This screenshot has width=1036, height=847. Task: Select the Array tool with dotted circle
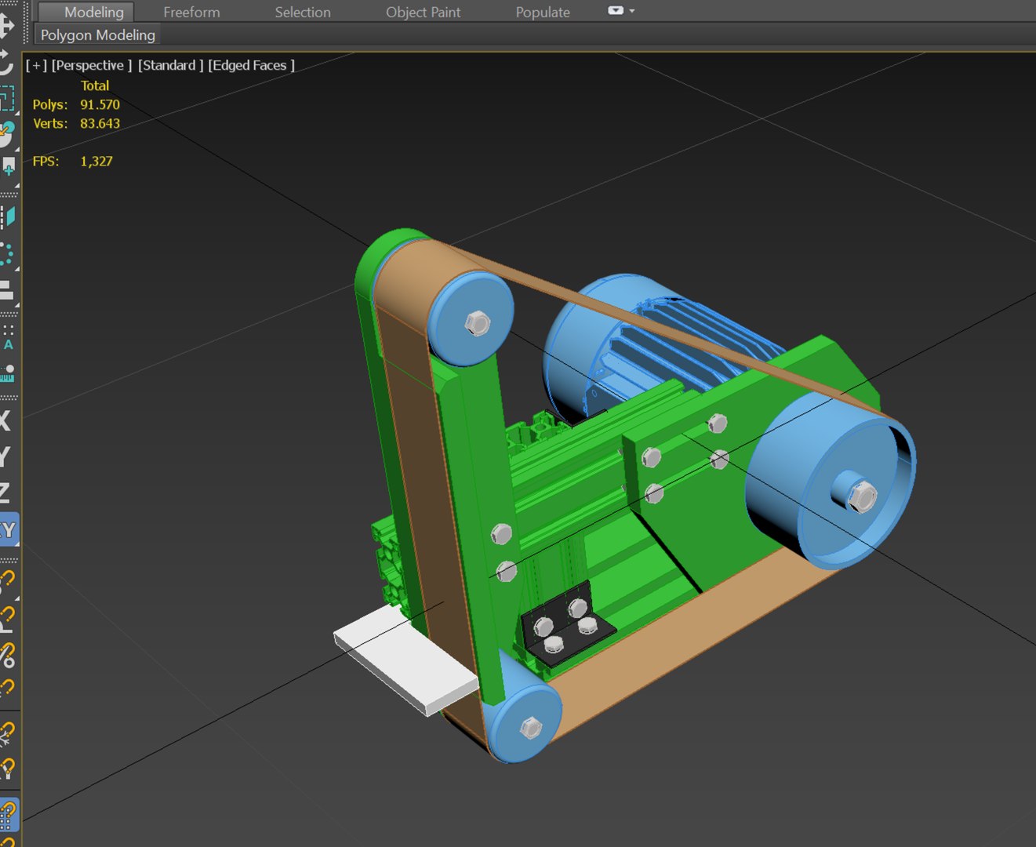tap(7, 254)
